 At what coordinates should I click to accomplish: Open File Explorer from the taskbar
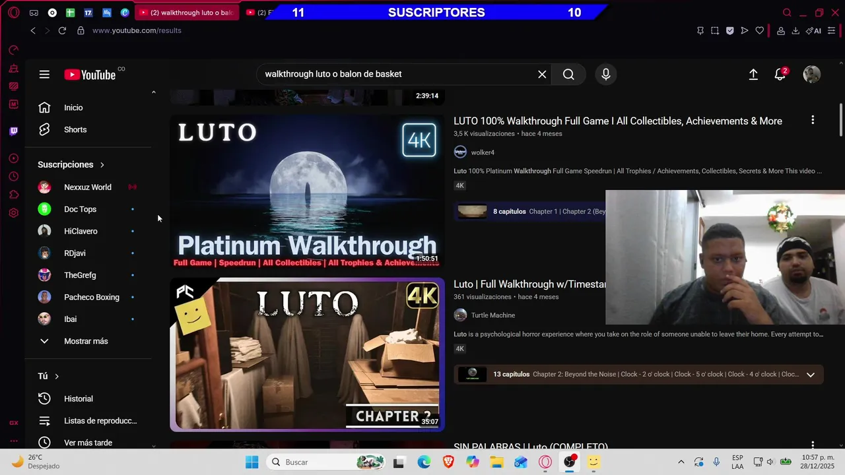496,462
